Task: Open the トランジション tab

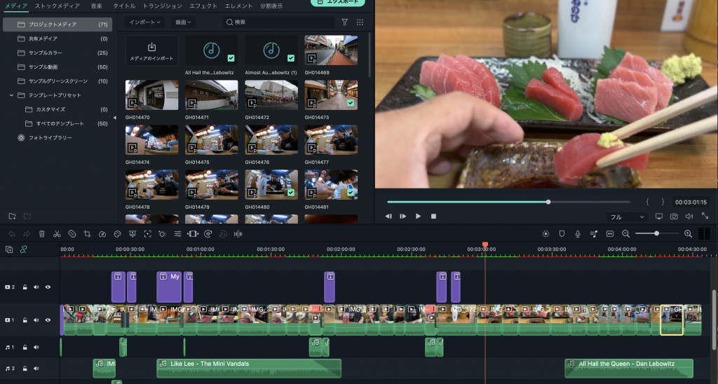Action: [x=163, y=6]
